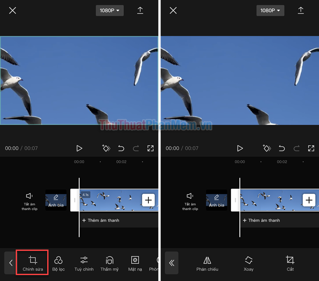
Task: Add a keyframe in right screen
Action: pyautogui.click(x=267, y=148)
